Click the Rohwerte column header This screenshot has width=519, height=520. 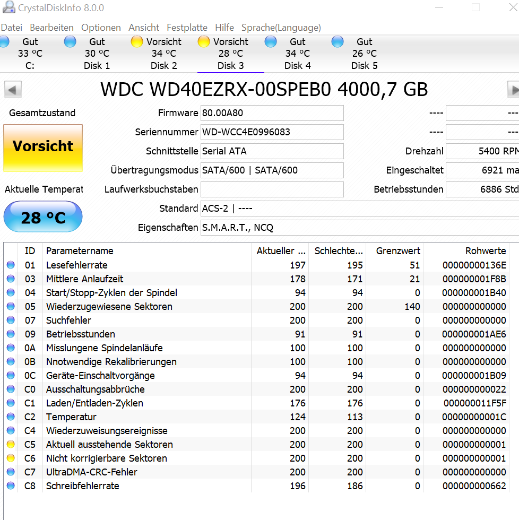pyautogui.click(x=466, y=250)
